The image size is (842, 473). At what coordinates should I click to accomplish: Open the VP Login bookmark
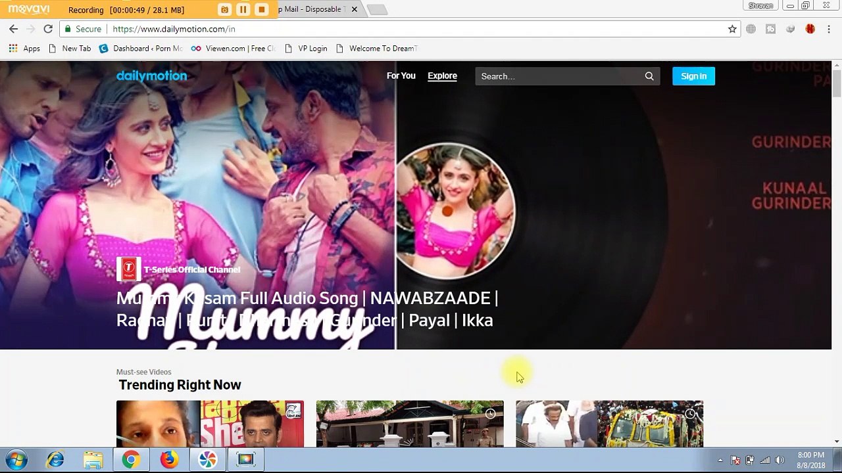point(306,49)
